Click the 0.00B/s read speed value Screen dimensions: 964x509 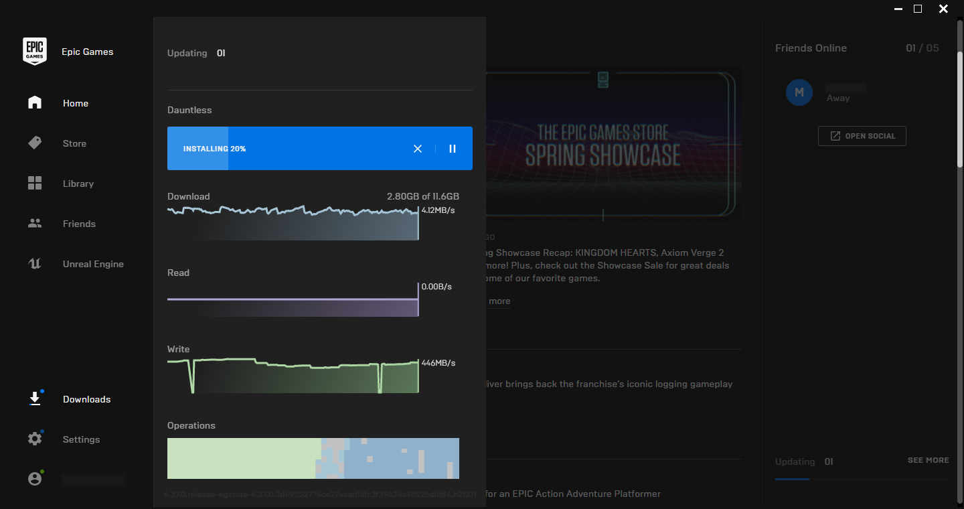coord(436,287)
